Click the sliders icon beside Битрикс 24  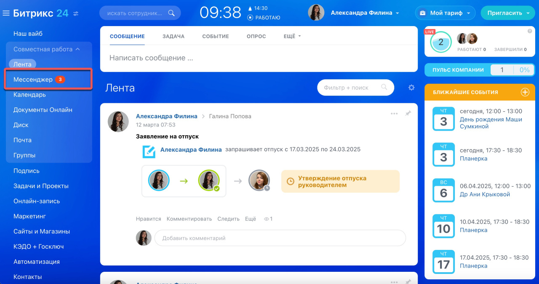(76, 13)
